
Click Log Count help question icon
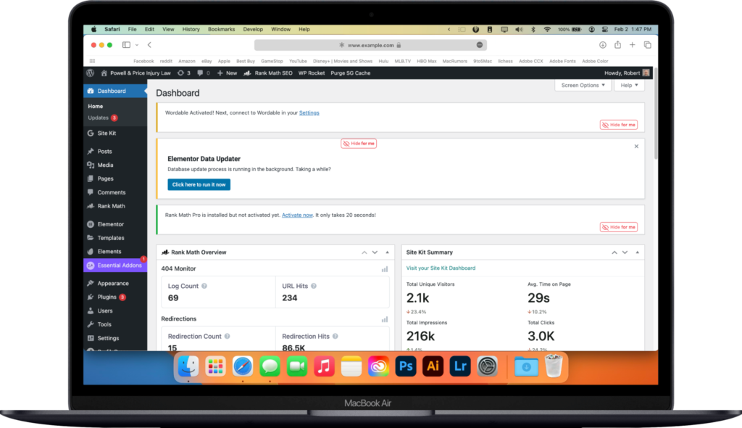click(204, 286)
